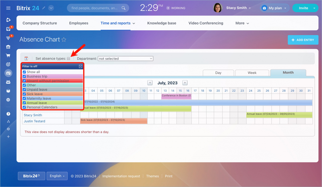Image resolution: width=322 pixels, height=187 pixels.
Task: Click the Conference in Boston absence bar
Action: tap(176, 97)
